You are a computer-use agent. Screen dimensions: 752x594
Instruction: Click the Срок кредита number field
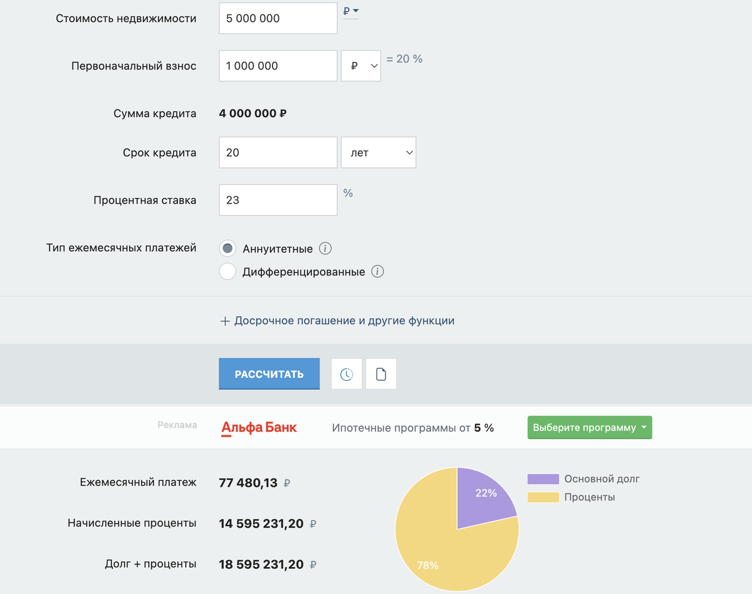278,152
